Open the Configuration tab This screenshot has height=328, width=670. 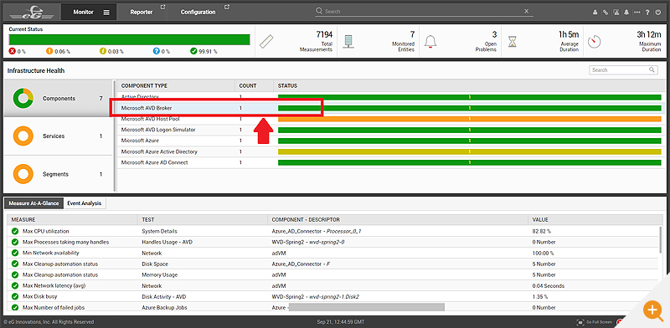198,12
